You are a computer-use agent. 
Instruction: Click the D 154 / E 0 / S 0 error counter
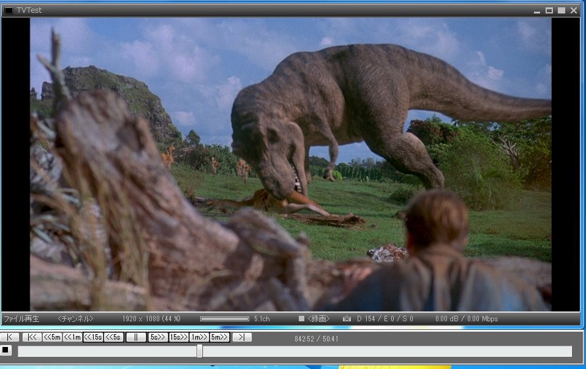[385, 319]
